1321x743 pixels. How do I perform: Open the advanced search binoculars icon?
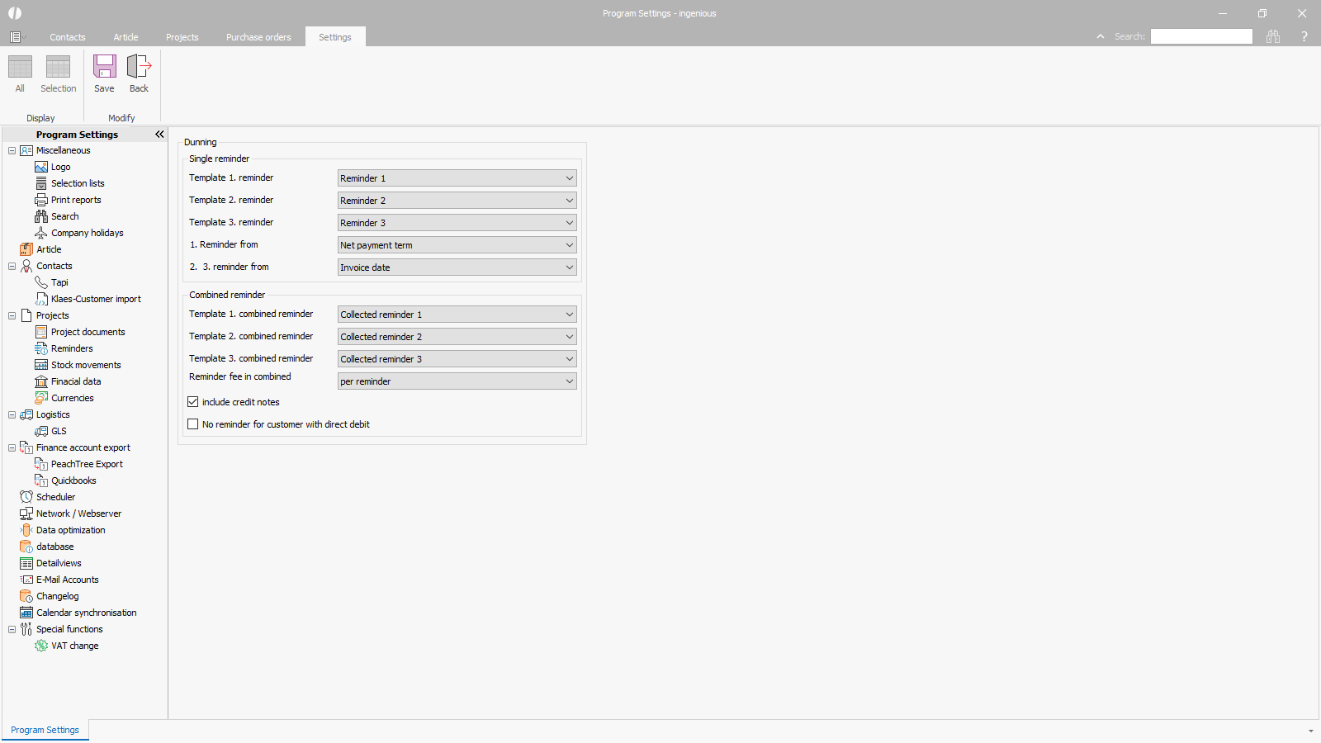tap(1273, 36)
